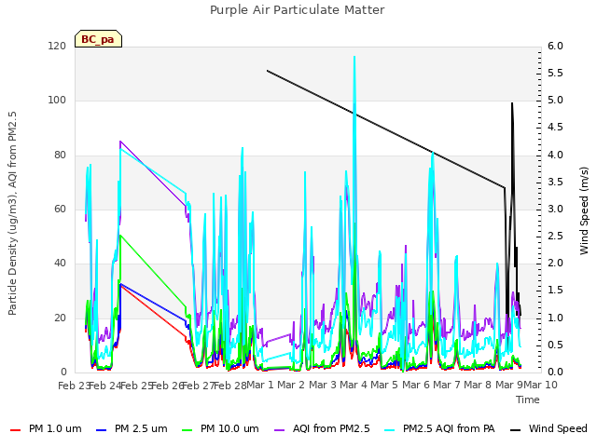Click the Mar 10 x-axis tick label
This screenshot has height=447, width=597.
coord(540,385)
